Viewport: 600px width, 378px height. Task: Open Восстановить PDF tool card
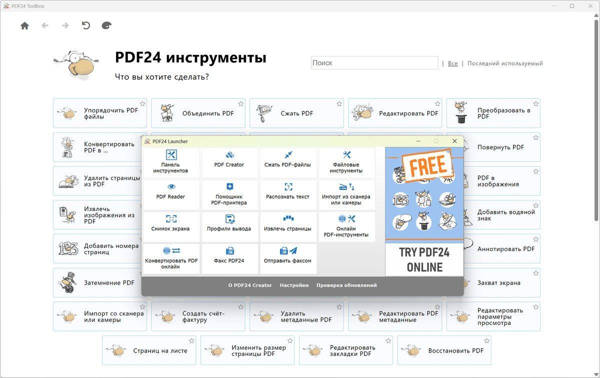[444, 350]
